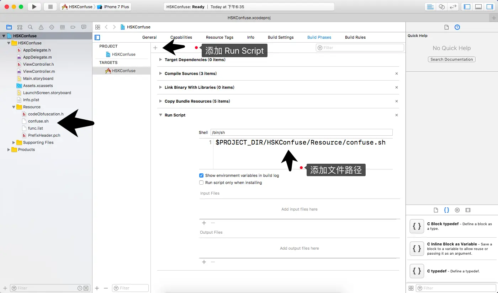The width and height of the screenshot is (498, 293).
Task: Collapse the Run Script section
Action: point(160,115)
